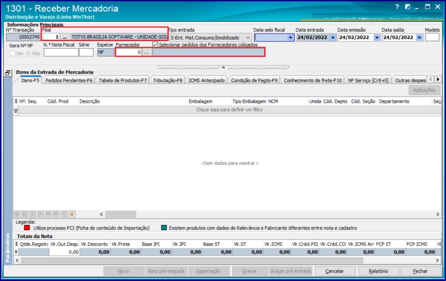446x281 pixels.
Task: Click the totals grid horizontal scrollbar thumb
Action: click(192, 260)
